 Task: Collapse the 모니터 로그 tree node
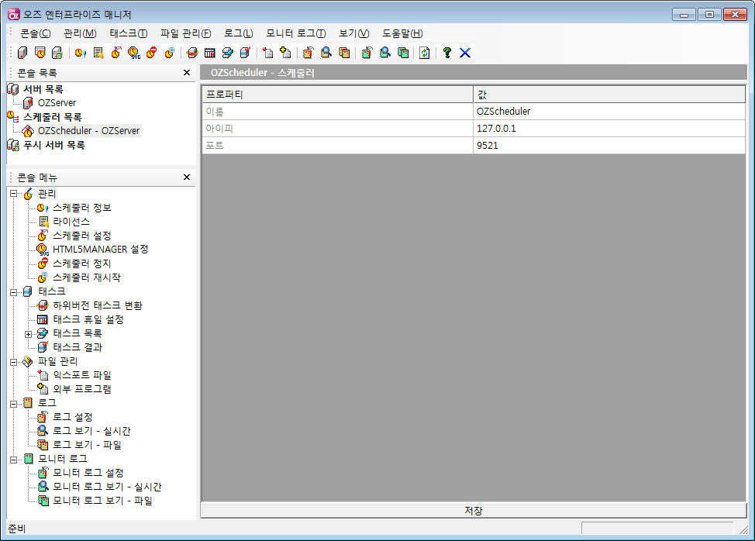pyautogui.click(x=13, y=460)
